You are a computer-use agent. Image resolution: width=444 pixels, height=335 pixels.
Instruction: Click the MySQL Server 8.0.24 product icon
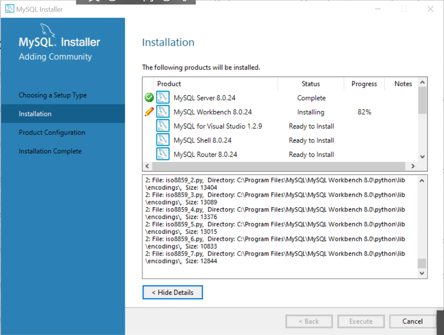(163, 97)
